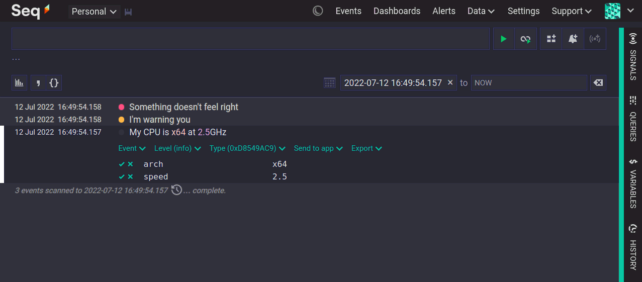Viewport: 642px width, 282px height.
Task: Expand the Level (info) dropdown
Action: coord(177,148)
